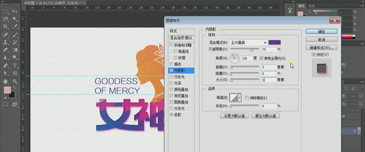Viewport: 365px width, 152px height.
Task: Select the Path Selection arrow tool
Action: 6,73
